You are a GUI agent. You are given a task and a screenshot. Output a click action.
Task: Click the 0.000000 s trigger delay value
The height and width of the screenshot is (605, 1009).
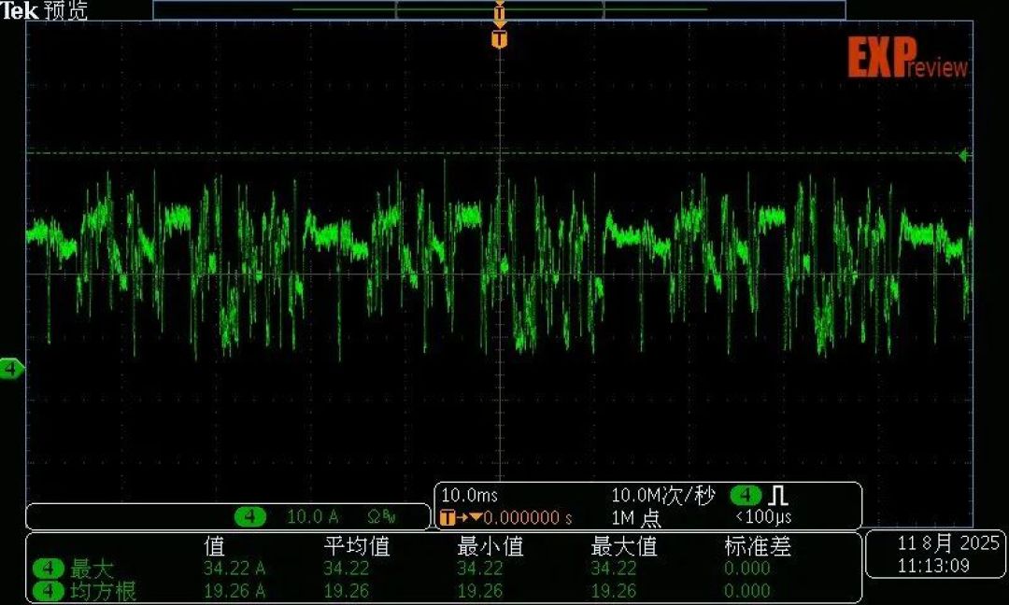(528, 517)
